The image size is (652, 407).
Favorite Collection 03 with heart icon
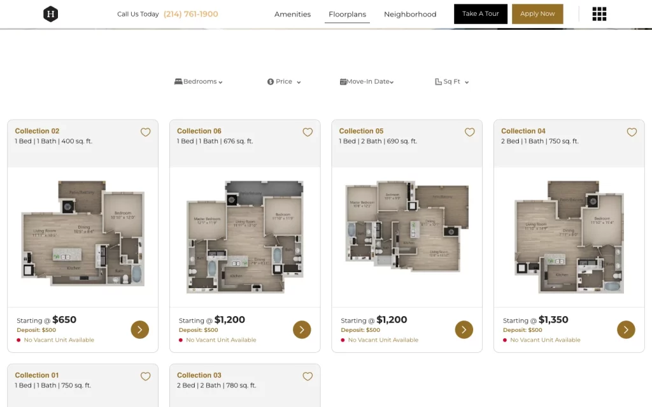click(308, 376)
